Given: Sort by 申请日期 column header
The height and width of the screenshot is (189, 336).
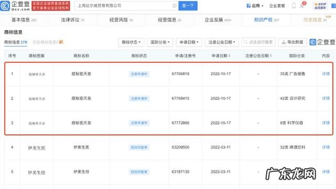Looking at the screenshot, I should 220,56.
